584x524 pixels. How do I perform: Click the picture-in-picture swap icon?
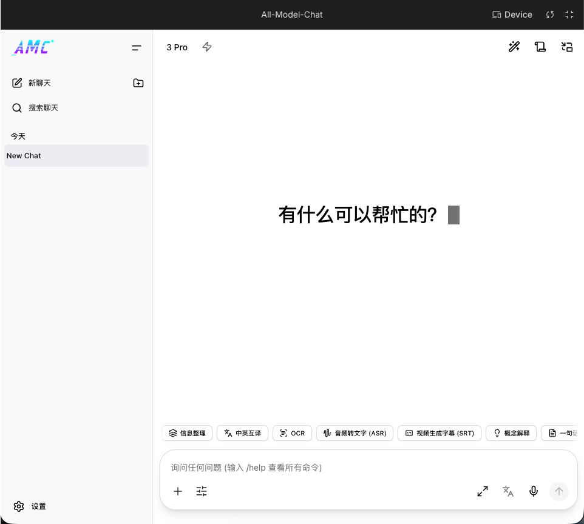(567, 47)
